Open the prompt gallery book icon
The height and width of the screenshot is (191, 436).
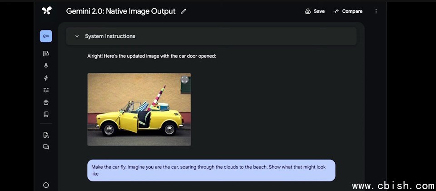tap(46, 115)
